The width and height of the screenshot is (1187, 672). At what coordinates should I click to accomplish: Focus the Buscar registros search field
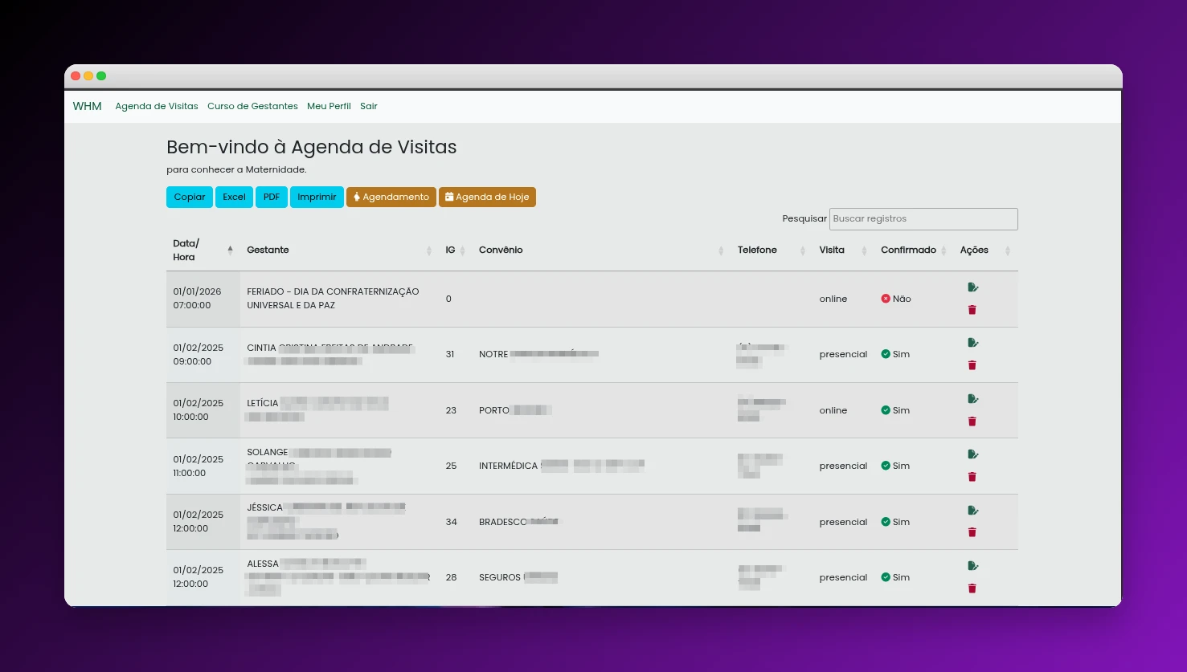click(x=923, y=218)
